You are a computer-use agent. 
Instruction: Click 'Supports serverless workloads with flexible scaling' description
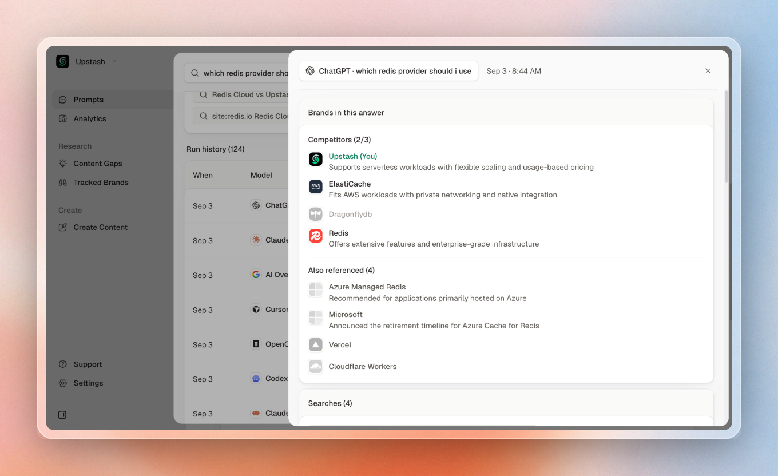tap(461, 167)
